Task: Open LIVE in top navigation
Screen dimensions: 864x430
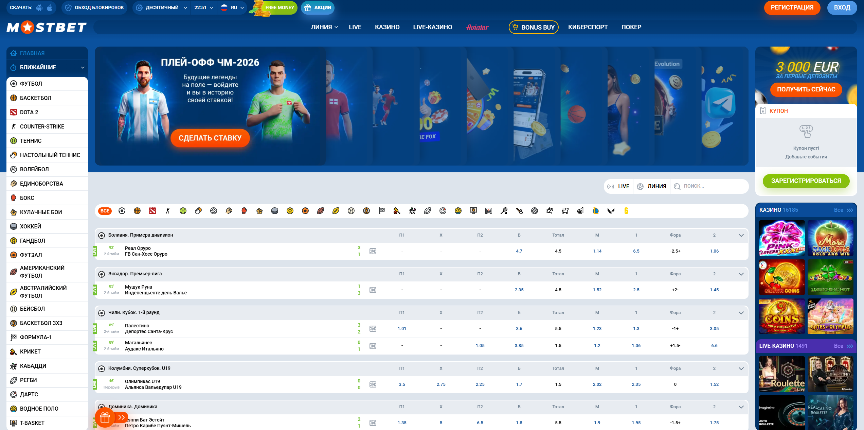Action: pos(355,27)
